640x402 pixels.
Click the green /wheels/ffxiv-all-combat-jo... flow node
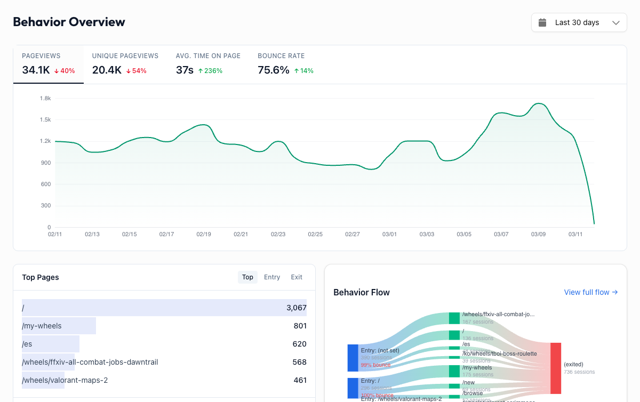(454, 318)
